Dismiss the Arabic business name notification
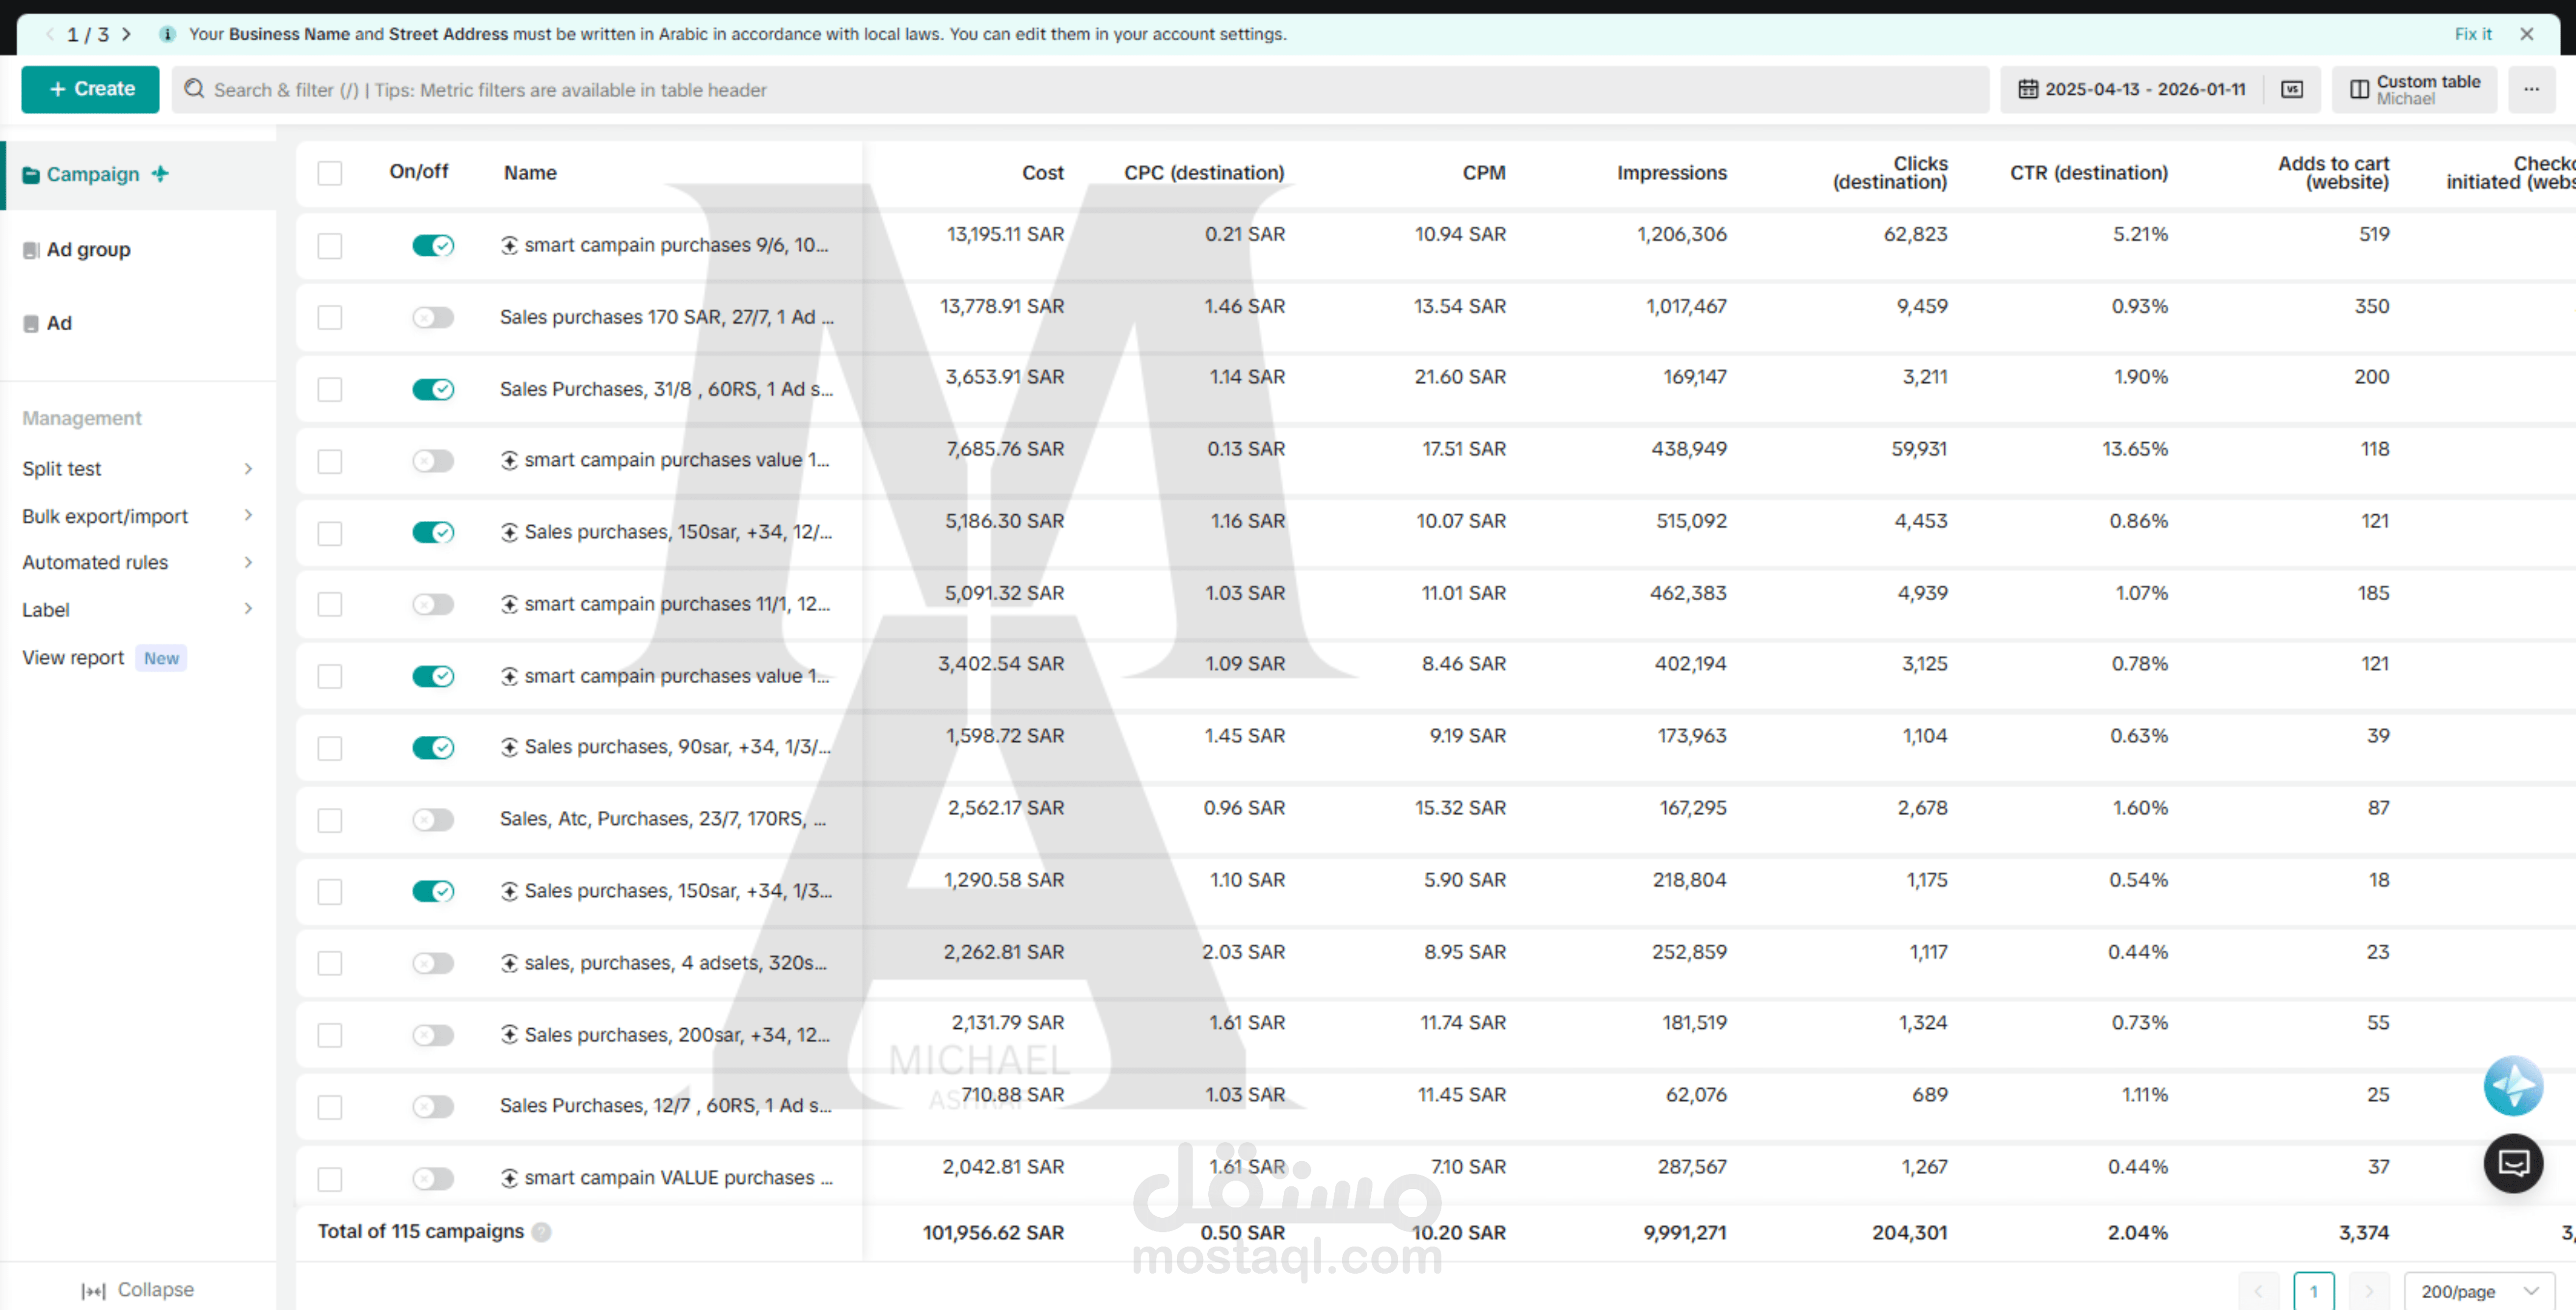 [2526, 34]
